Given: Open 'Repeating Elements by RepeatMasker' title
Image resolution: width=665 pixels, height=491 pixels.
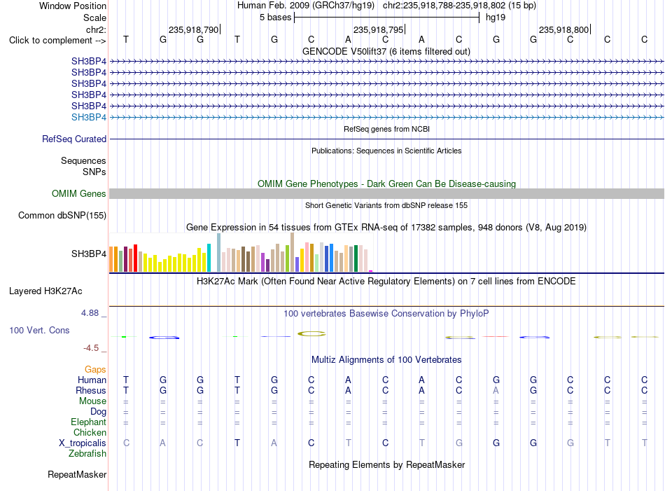Looking at the screenshot, I should tap(386, 464).
